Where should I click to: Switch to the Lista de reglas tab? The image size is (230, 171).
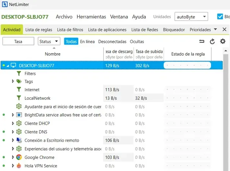pos(39,30)
